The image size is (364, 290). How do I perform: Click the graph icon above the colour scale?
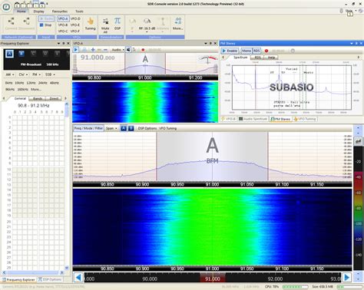point(358,141)
